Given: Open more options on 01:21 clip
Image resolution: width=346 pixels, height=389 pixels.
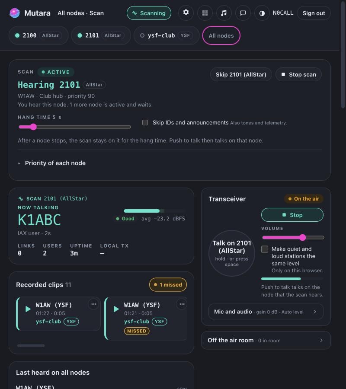Looking at the screenshot, I should [182, 304].
